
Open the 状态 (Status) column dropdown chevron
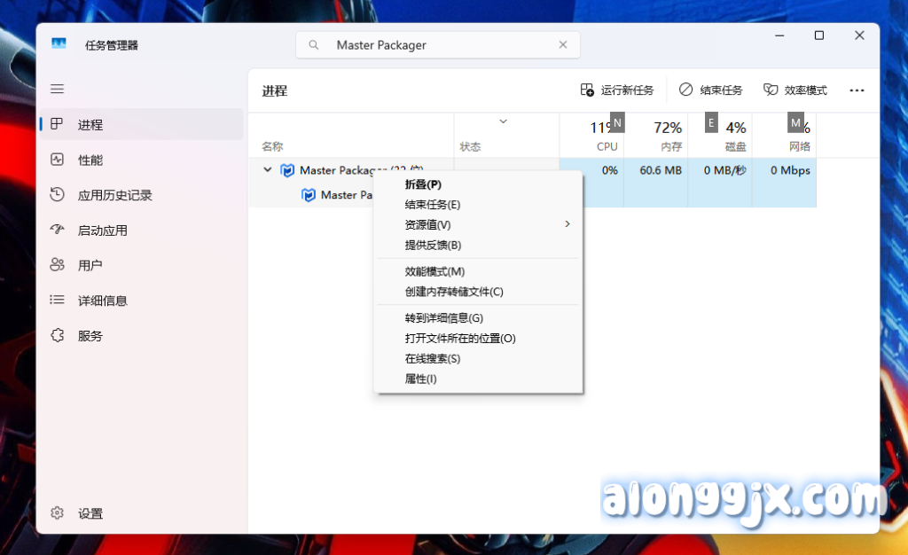point(504,121)
